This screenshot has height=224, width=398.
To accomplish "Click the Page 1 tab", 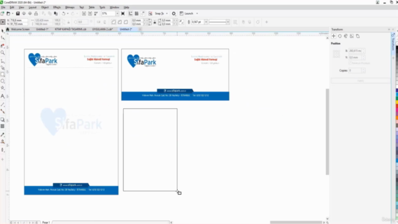I will (46, 222).
